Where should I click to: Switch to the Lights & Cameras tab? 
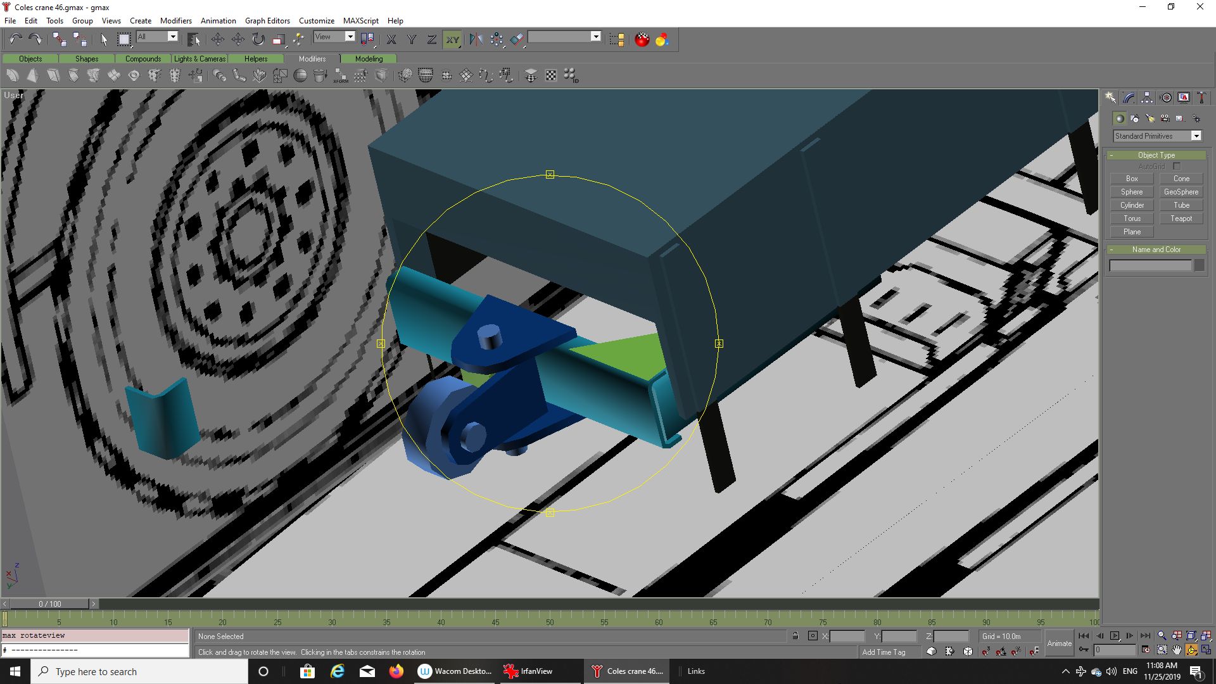tap(199, 59)
